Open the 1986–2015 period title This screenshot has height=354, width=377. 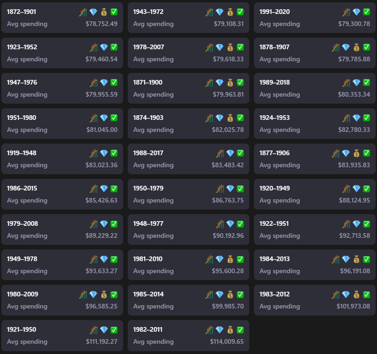22,189
